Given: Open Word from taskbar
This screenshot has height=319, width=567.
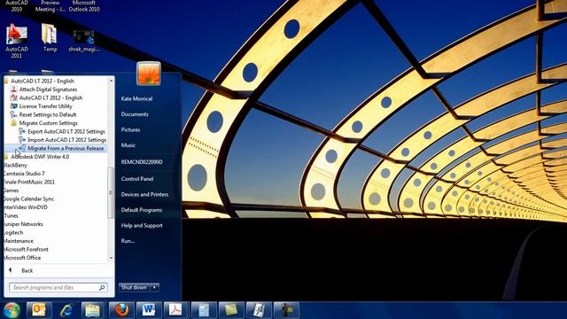Looking at the screenshot, I should click(x=149, y=310).
